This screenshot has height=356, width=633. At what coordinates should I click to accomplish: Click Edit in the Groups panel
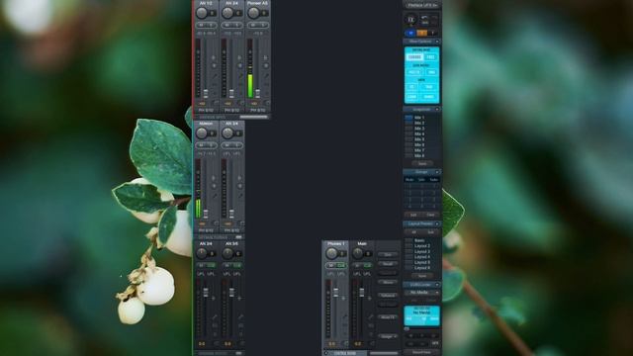coord(413,215)
